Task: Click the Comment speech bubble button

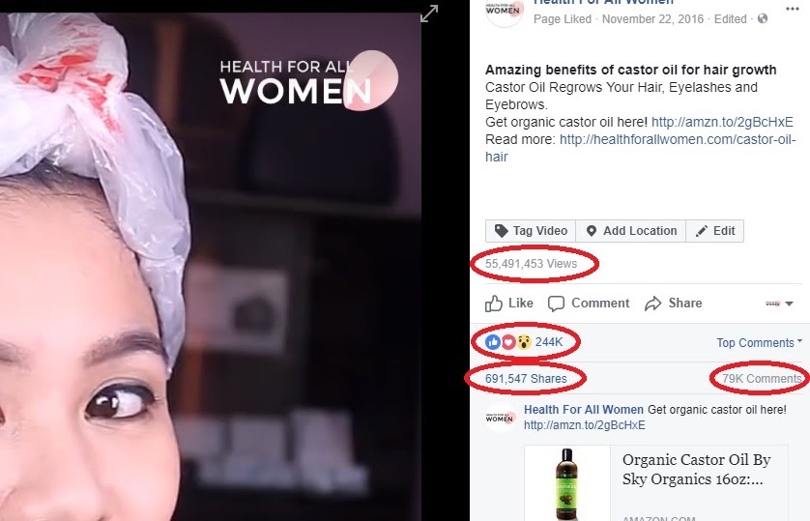Action: point(589,304)
